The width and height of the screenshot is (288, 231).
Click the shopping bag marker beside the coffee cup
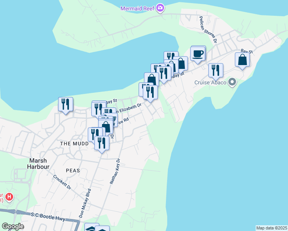pyautogui.click(x=180, y=64)
